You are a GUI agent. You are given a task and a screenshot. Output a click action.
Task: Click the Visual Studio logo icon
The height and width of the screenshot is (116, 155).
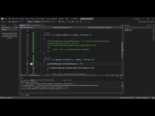pos(2,19)
